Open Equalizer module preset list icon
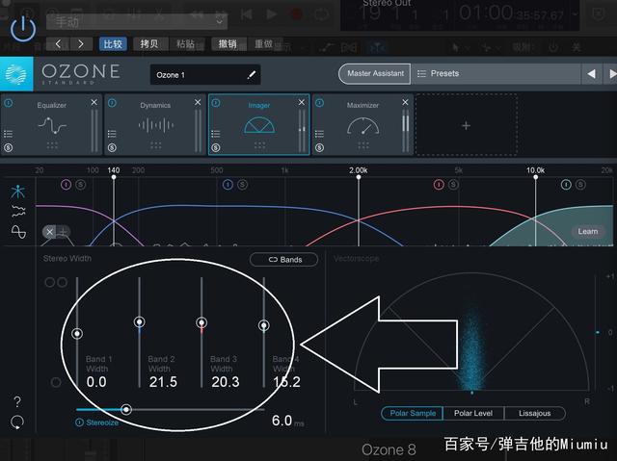The image size is (617, 461). (x=9, y=134)
